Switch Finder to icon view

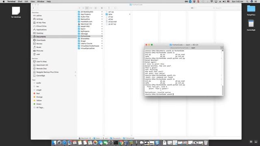(x=80, y=8)
